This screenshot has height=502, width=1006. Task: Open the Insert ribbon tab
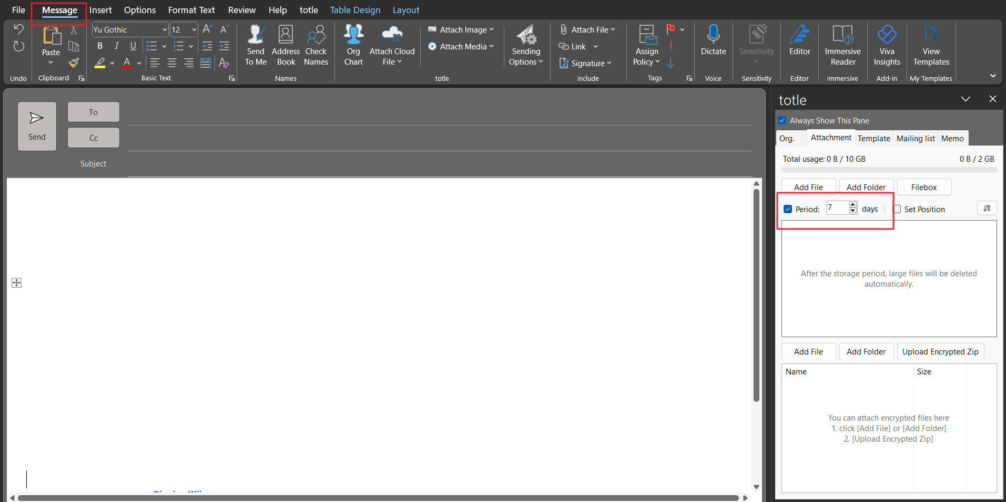[100, 10]
